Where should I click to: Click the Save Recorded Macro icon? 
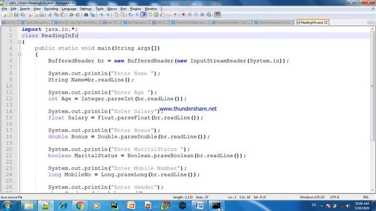209,15
